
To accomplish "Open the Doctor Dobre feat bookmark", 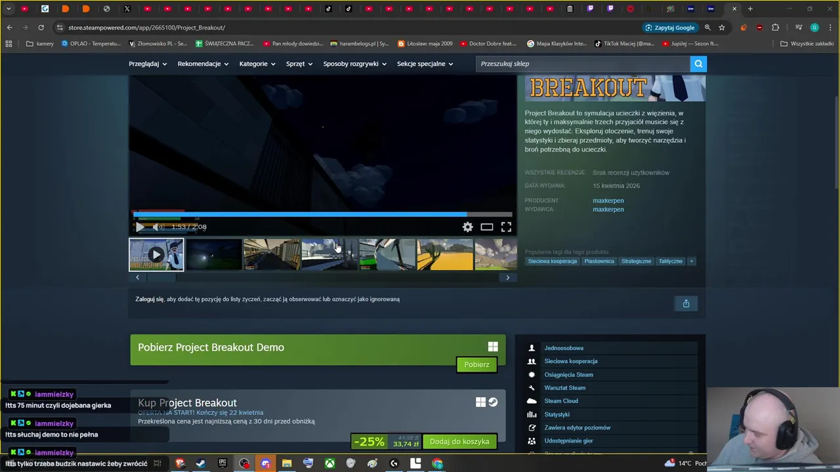I will 488,43.
